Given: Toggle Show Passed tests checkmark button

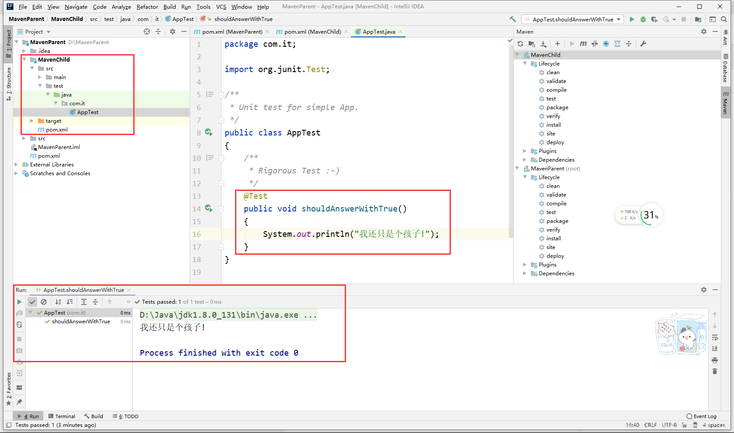Looking at the screenshot, I should click(32, 302).
